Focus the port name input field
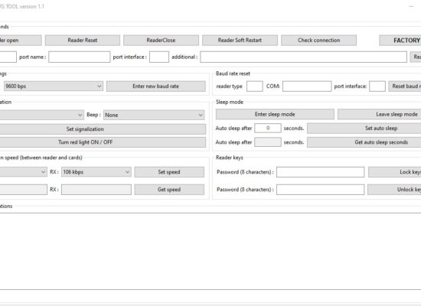 pyautogui.click(x=79, y=57)
